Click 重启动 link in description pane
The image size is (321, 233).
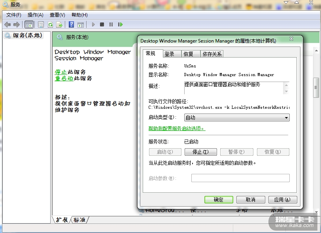[64, 78]
